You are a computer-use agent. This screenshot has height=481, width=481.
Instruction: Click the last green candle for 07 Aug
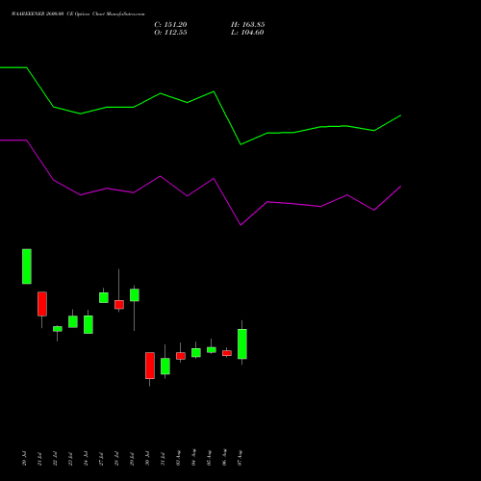click(242, 344)
